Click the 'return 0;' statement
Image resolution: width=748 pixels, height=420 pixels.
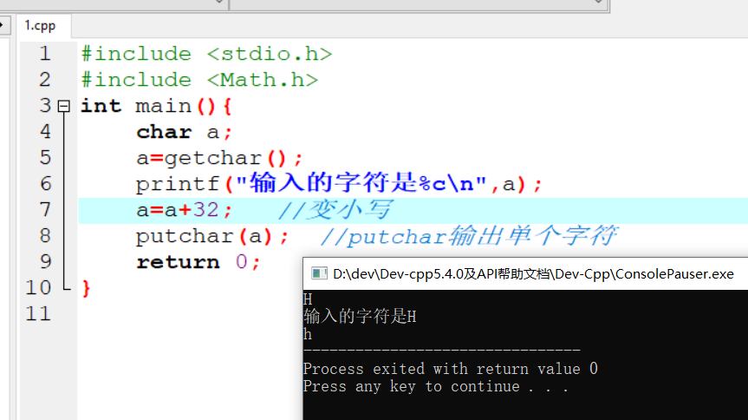(198, 262)
